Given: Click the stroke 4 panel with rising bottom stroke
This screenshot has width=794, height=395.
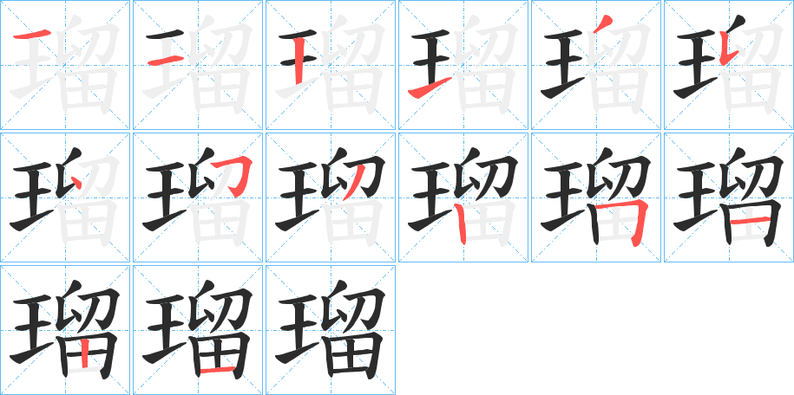Looking at the screenshot, I should 463,65.
